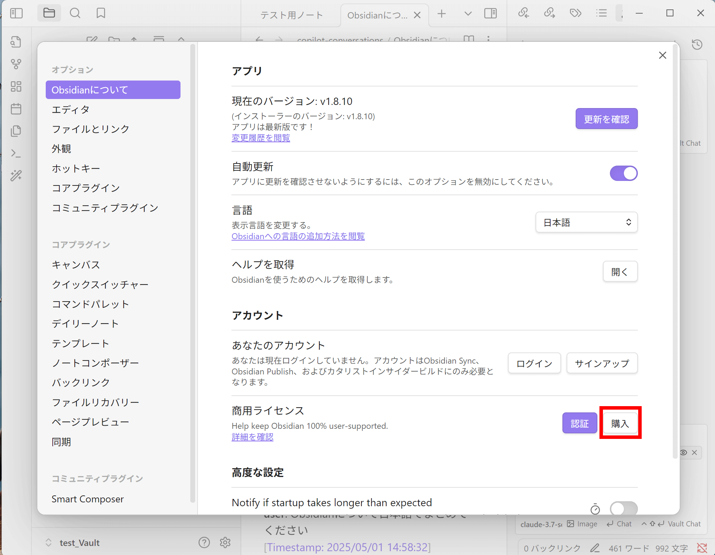The width and height of the screenshot is (715, 555).
Task: Switch to テスト用ノート tab
Action: click(292, 15)
